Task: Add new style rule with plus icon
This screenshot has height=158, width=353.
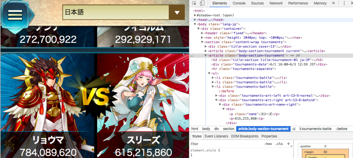Action: (288, 144)
